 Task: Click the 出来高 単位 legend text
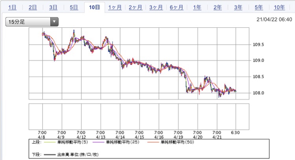pos(78,155)
